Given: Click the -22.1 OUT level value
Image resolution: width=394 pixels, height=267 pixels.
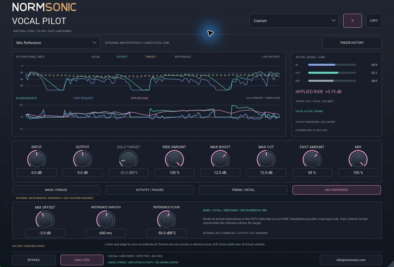Looking at the screenshot, I should (374, 73).
